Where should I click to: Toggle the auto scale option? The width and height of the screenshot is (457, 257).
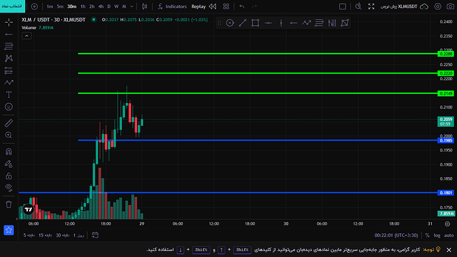click(449, 235)
